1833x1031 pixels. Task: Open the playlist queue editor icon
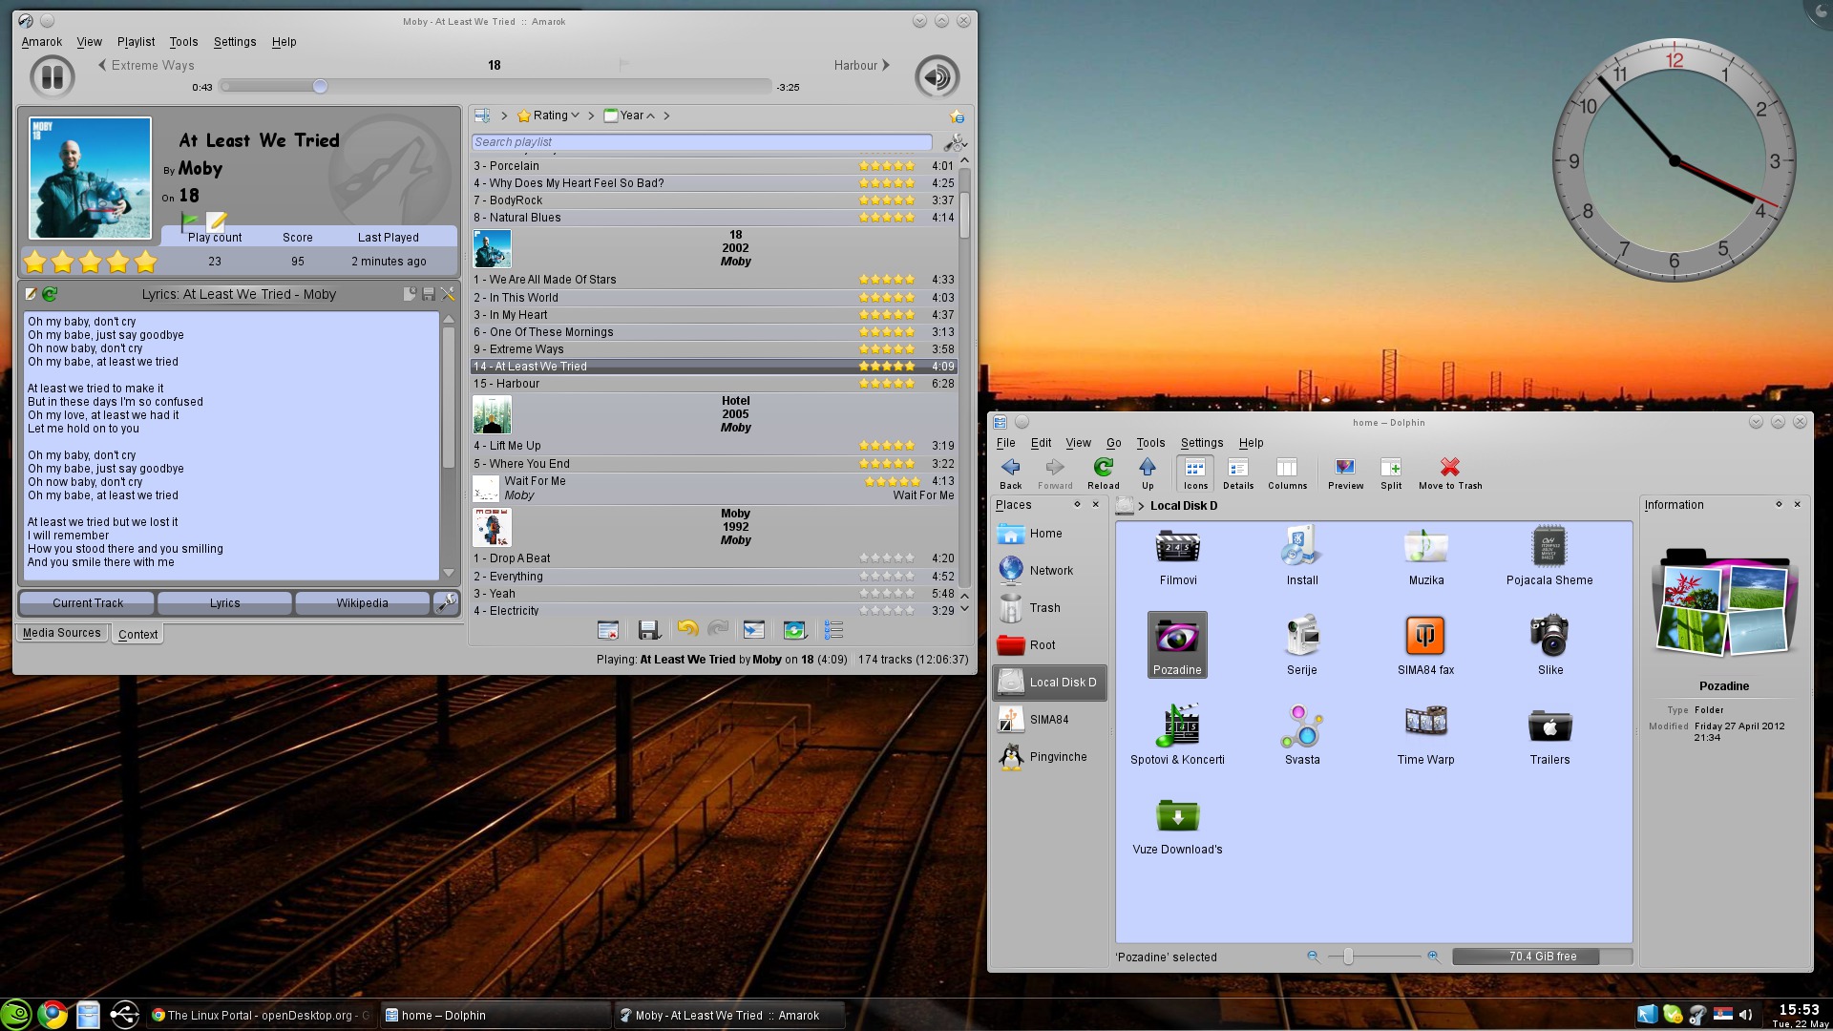833,630
